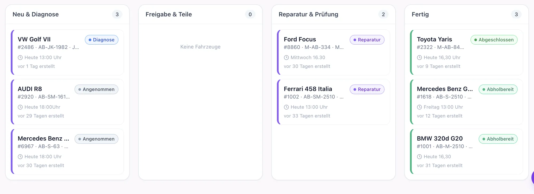Viewport: 534px width, 194px height.
Task: Open the Ford Focus title
Action: point(300,39)
